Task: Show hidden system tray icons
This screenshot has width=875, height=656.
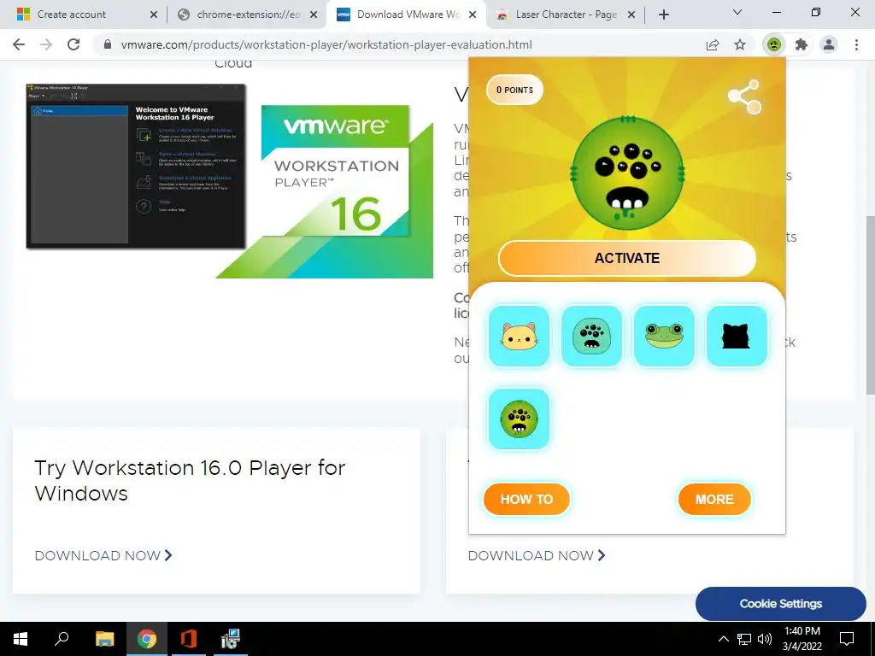Action: pos(723,639)
